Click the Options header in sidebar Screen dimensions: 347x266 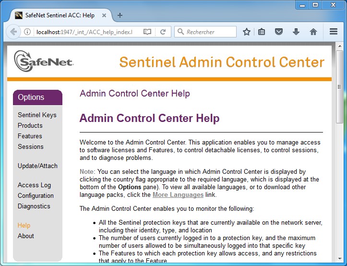pos(37,97)
